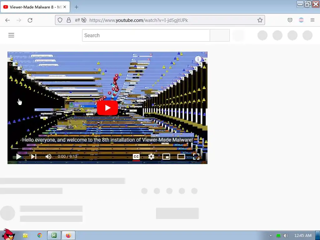View site security lock info
Image resolution: width=320 pixels, height=240 pixels.
69,20
